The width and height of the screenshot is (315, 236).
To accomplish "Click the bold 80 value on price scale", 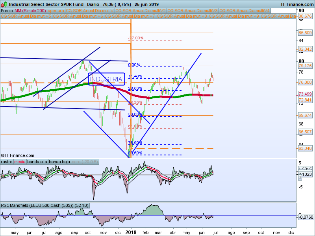I will [x=301, y=61].
